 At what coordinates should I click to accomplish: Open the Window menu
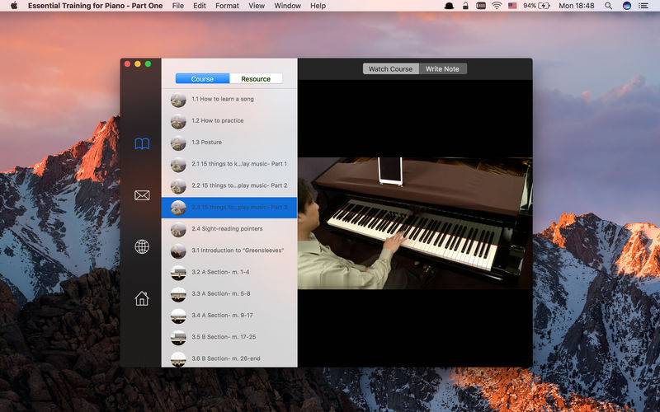[287, 6]
